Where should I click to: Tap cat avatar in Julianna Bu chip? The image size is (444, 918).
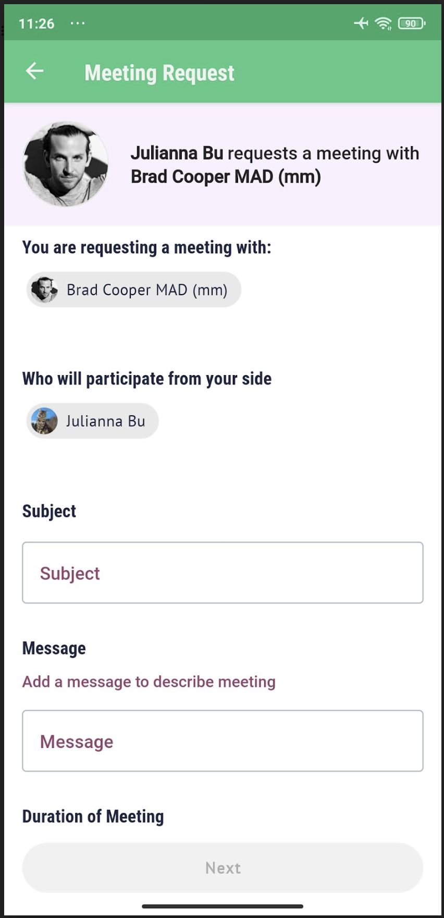tap(44, 421)
